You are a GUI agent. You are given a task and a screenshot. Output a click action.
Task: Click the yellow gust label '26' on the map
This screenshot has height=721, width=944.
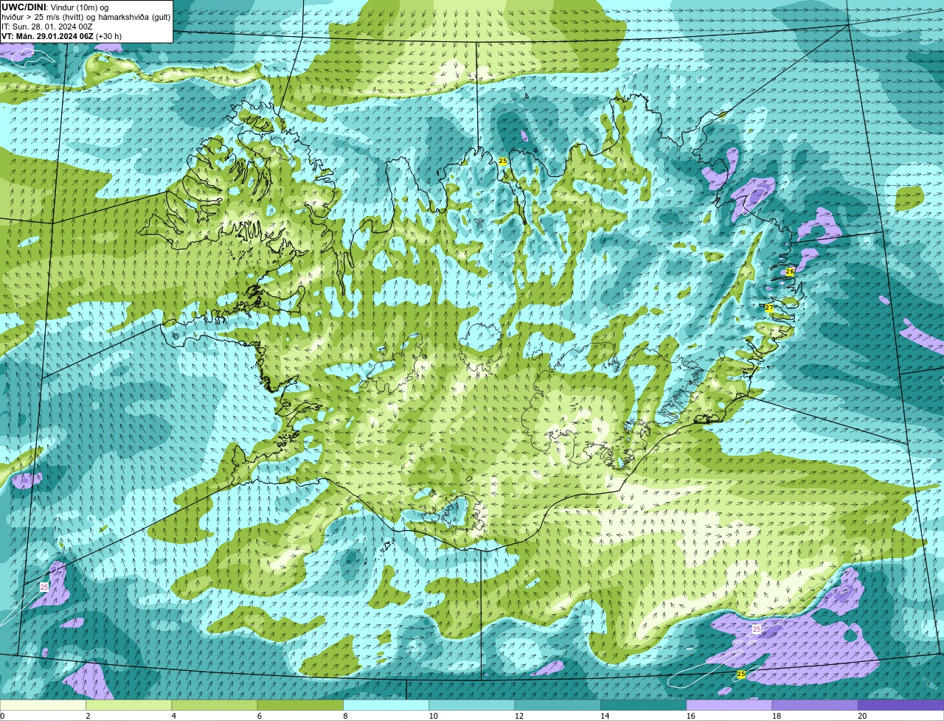click(x=790, y=271)
